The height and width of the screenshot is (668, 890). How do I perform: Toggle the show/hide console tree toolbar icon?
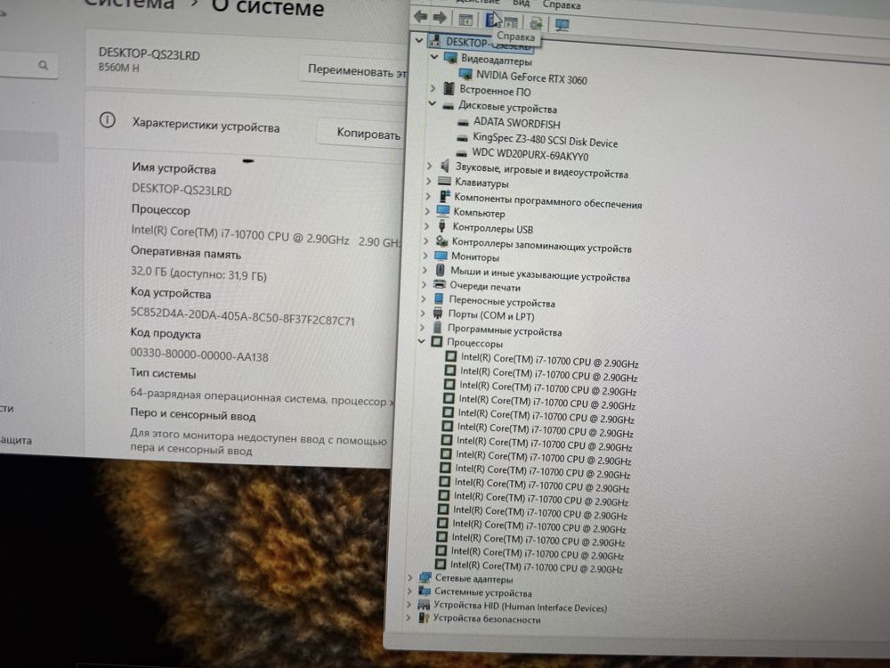(465, 20)
